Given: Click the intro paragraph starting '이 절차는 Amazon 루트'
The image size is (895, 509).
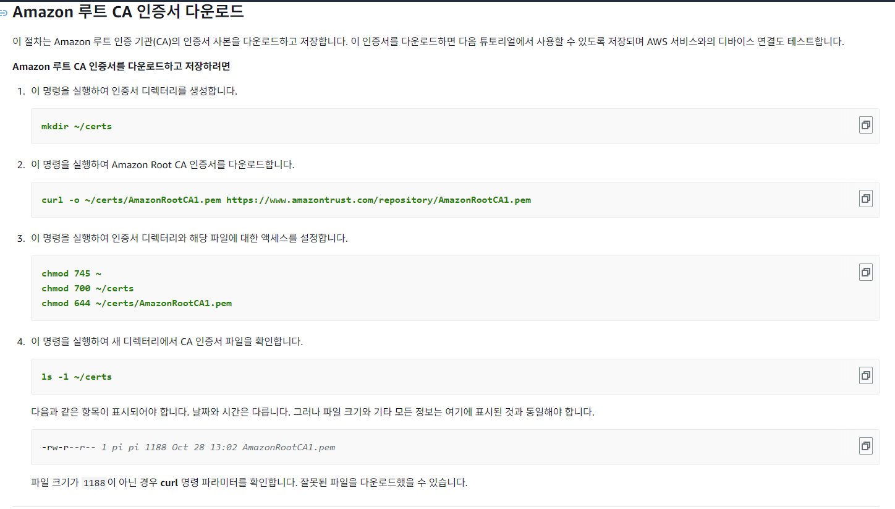Looking at the screenshot, I should click(x=428, y=41).
